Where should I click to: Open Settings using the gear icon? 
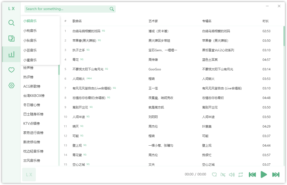11,86
